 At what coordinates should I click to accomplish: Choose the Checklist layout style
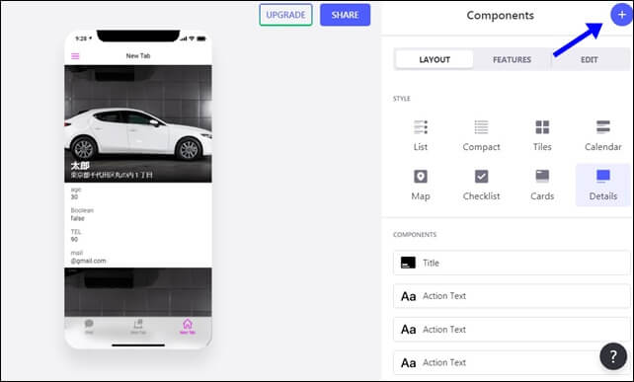[x=481, y=186]
